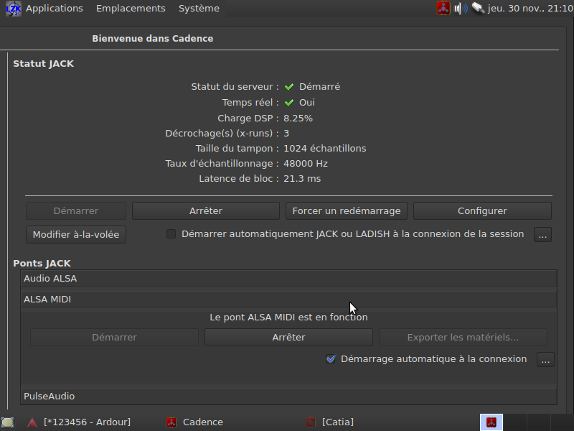The width and height of the screenshot is (574, 431).
Task: Click the block latency value 21.3 ms
Action: coord(302,178)
